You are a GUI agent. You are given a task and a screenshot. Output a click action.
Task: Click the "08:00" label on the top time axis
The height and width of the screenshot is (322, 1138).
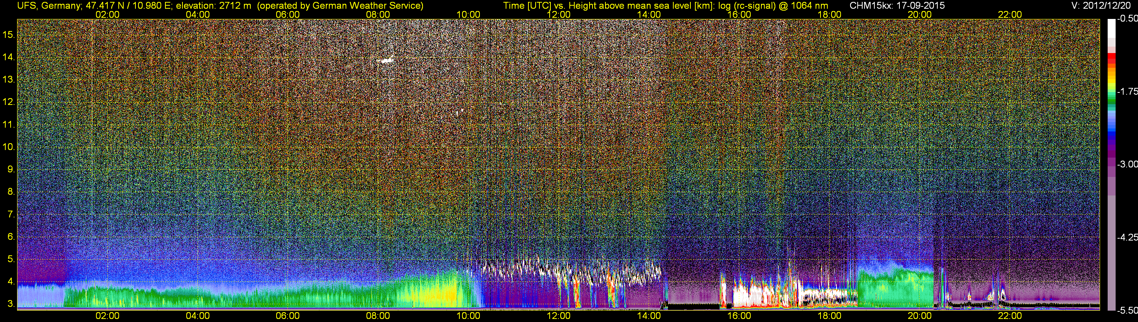pyautogui.click(x=378, y=14)
